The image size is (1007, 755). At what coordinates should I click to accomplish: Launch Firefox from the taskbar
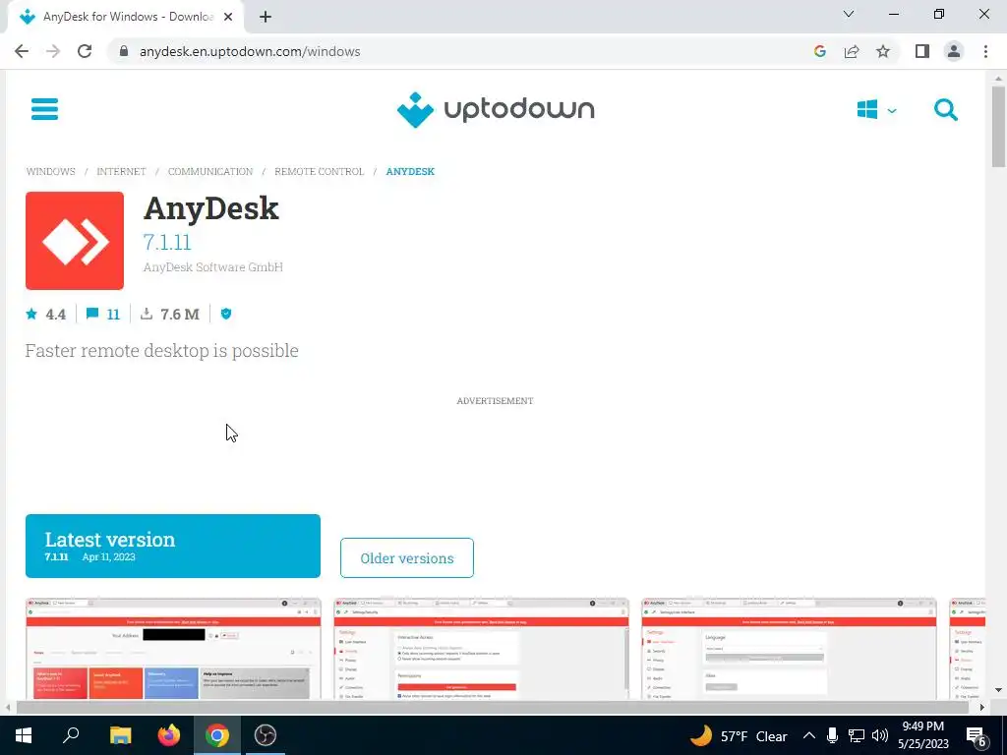169,735
